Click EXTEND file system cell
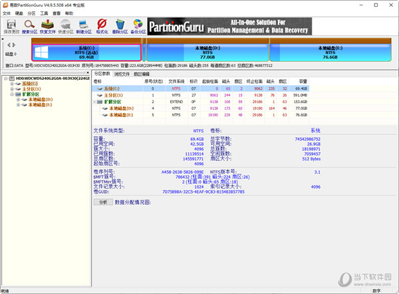Viewport: 399px width, 294px height. pos(176,102)
